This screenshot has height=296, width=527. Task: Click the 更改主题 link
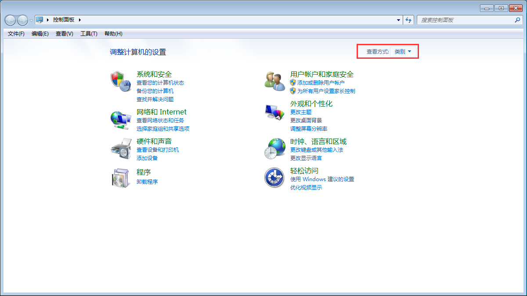(x=301, y=112)
